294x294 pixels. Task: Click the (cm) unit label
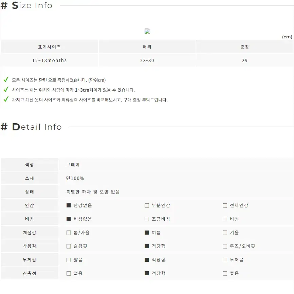287,37
